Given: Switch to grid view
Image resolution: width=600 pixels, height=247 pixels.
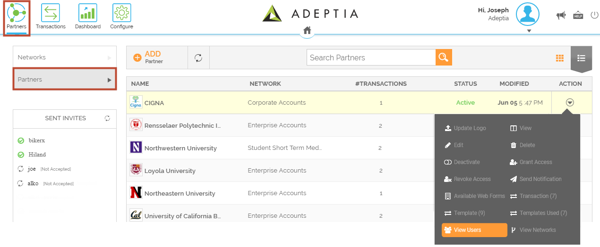Looking at the screenshot, I should point(560,58).
